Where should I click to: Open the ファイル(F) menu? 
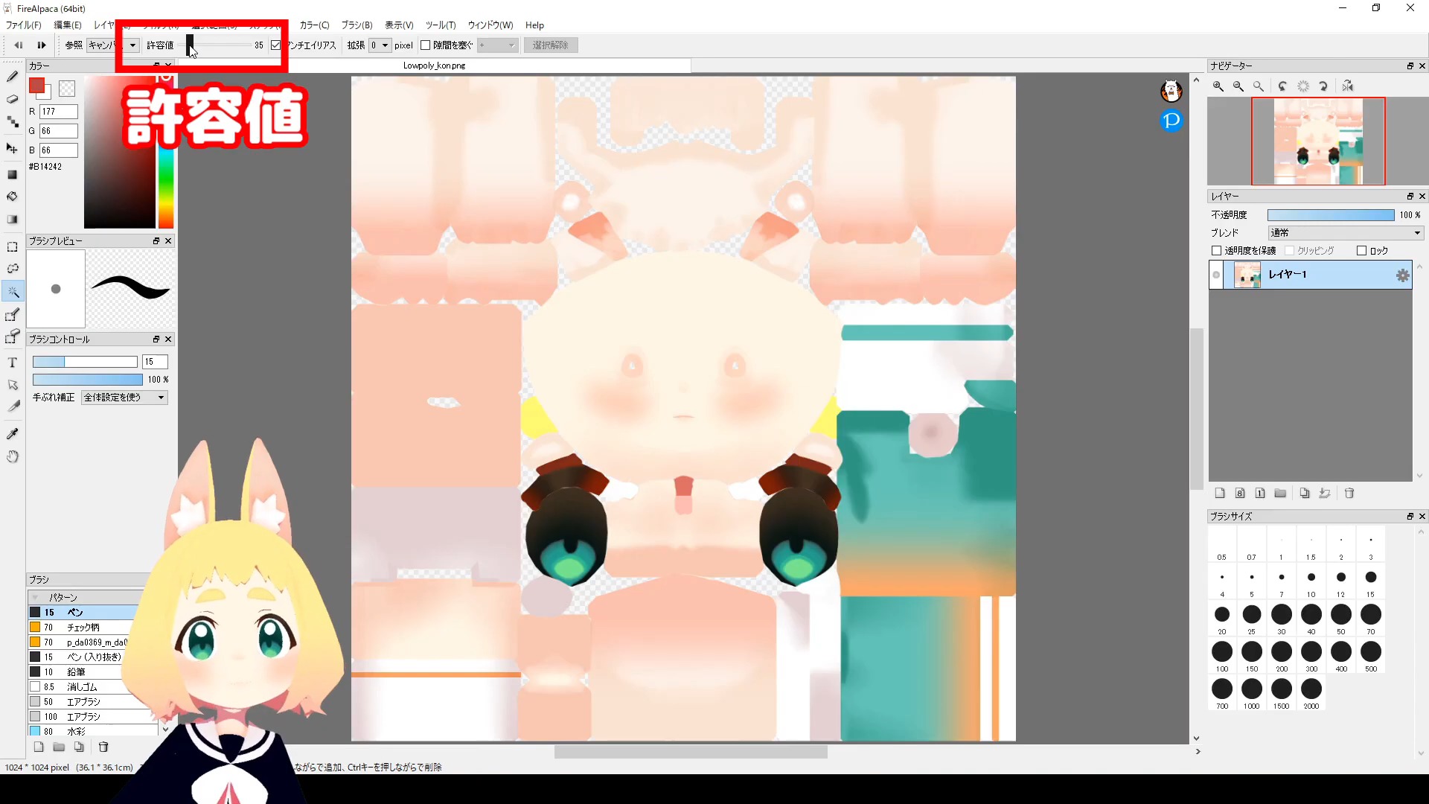(23, 25)
